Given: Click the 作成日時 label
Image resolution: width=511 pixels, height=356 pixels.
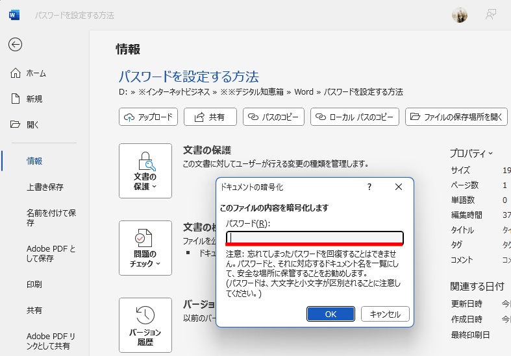Looking at the screenshot, I should [467, 319].
